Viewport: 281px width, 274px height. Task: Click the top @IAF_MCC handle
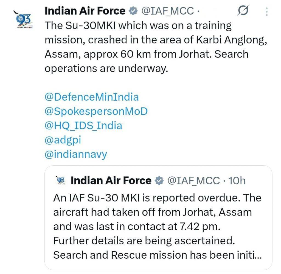(167, 11)
